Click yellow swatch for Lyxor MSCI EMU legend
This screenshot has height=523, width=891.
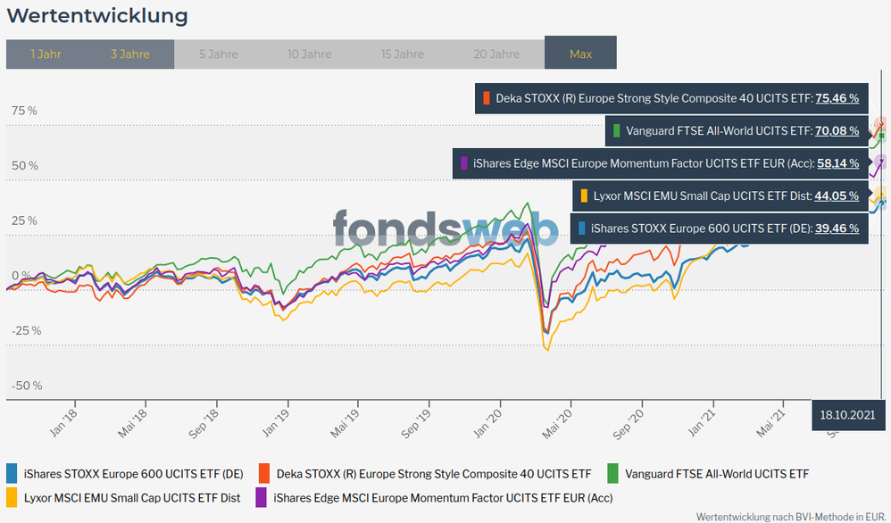pos(12,497)
